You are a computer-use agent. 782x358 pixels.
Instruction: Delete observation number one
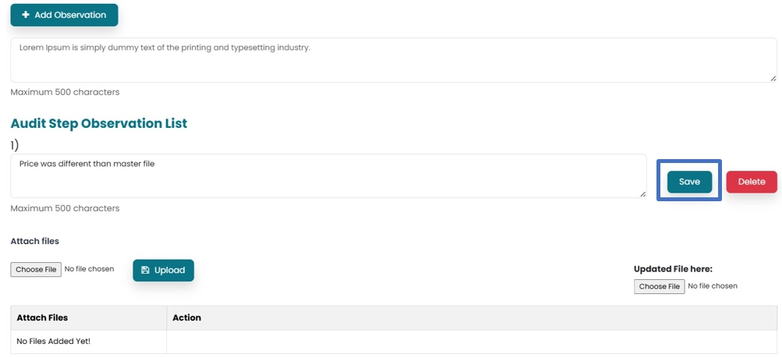point(751,182)
